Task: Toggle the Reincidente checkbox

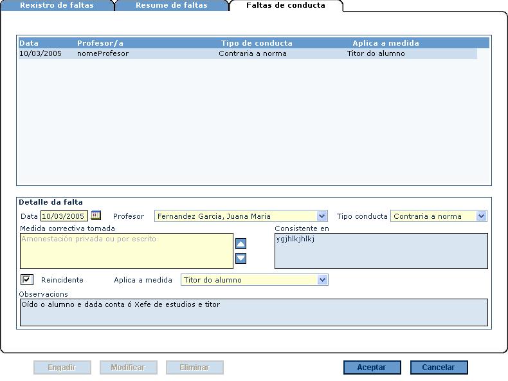Action: point(27,279)
